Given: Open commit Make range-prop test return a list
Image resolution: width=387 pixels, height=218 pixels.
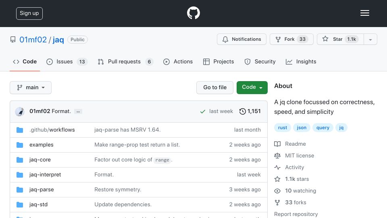Looking at the screenshot, I should 137,145.
